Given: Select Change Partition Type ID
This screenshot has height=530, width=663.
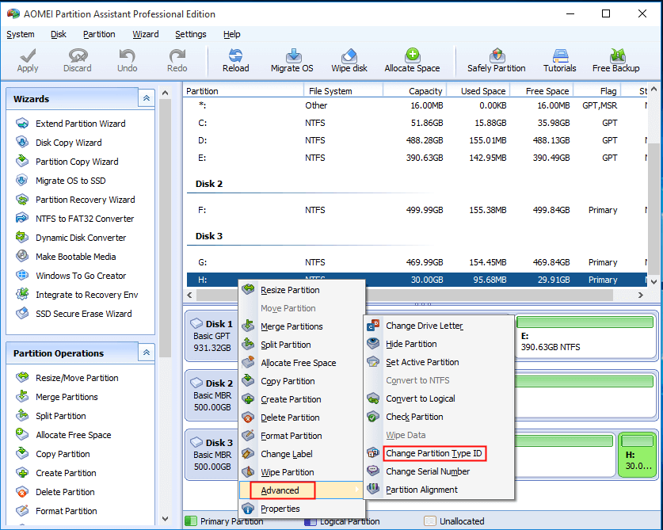Looking at the screenshot, I should pyautogui.click(x=434, y=453).
